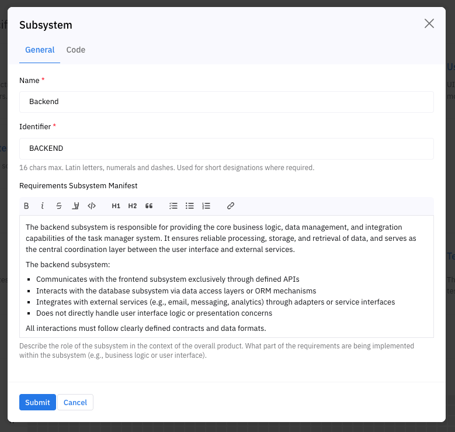Insert a numbered list
Screen dimensions: 455x432
[206, 206]
